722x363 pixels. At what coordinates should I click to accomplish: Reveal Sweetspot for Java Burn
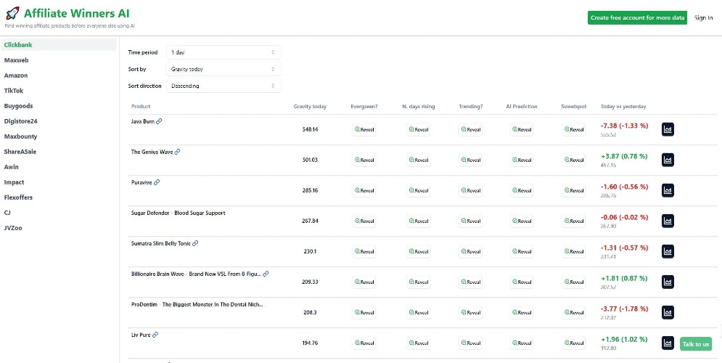coord(574,129)
